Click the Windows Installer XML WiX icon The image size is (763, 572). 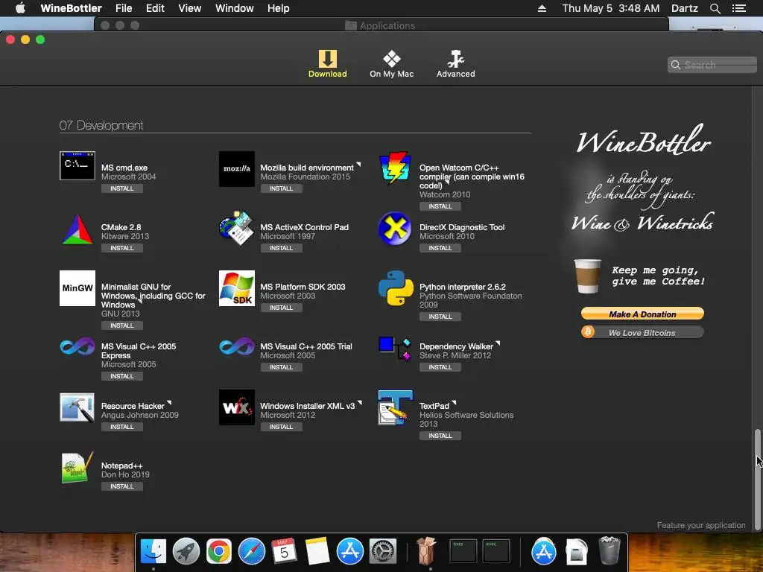click(236, 407)
